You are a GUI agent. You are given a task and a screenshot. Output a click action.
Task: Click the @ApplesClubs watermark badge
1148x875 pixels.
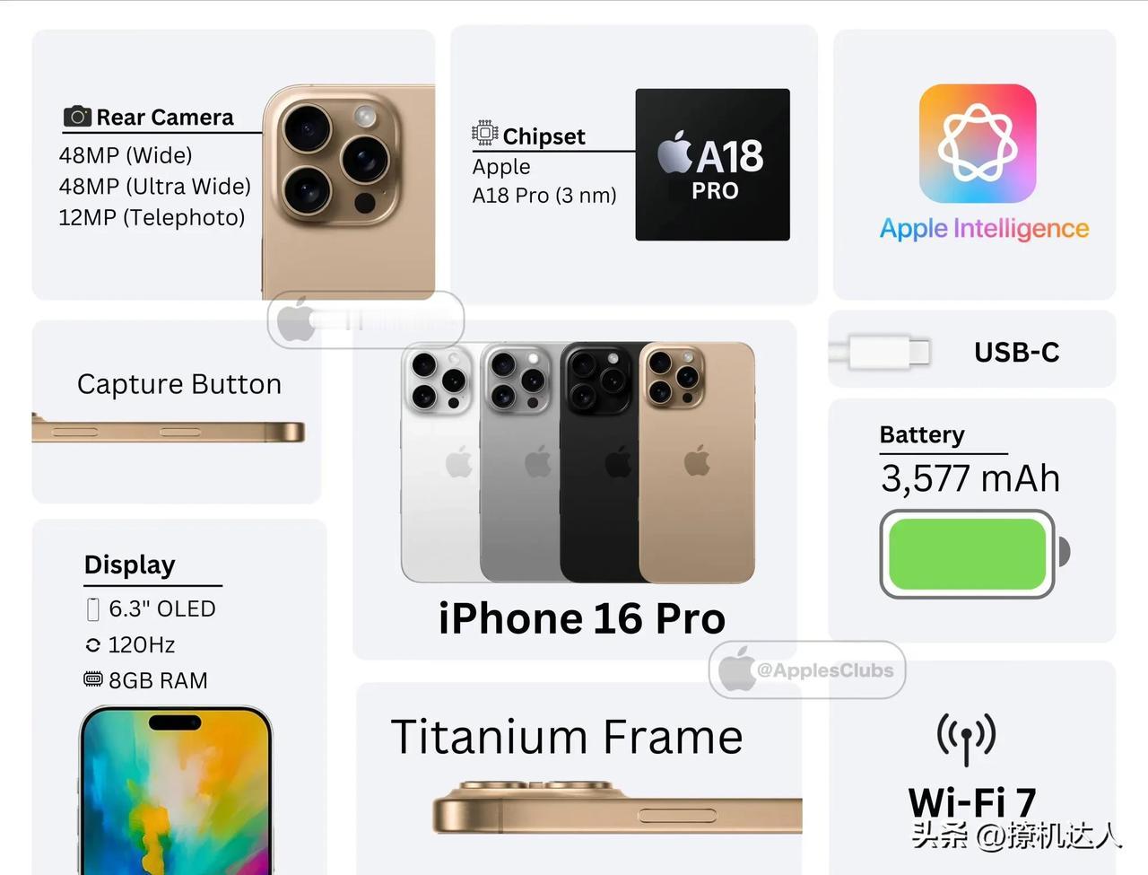[807, 669]
